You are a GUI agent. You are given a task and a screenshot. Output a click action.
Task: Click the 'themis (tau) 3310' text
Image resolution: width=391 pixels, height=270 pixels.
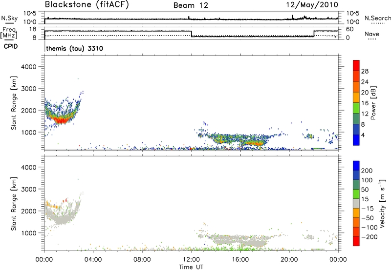[75, 48]
